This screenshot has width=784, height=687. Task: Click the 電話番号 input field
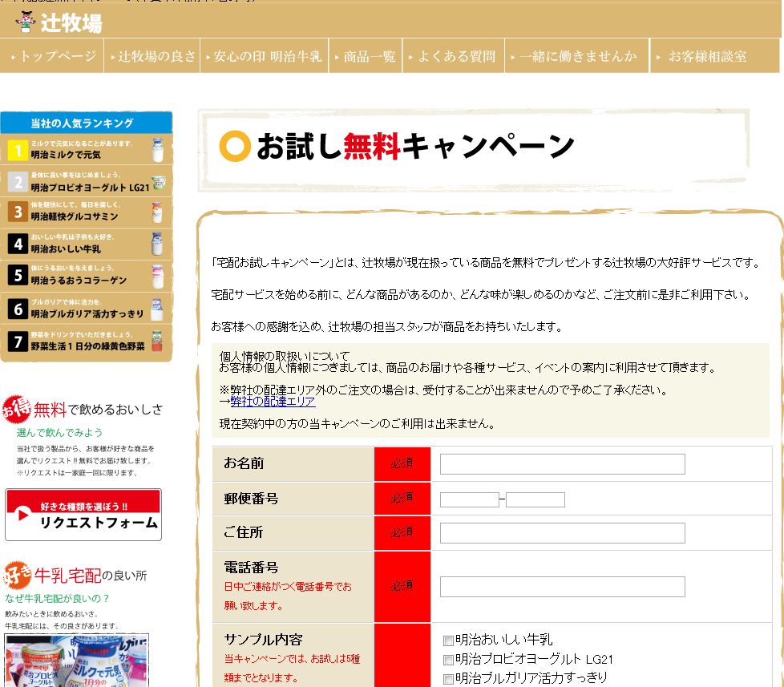tap(563, 587)
